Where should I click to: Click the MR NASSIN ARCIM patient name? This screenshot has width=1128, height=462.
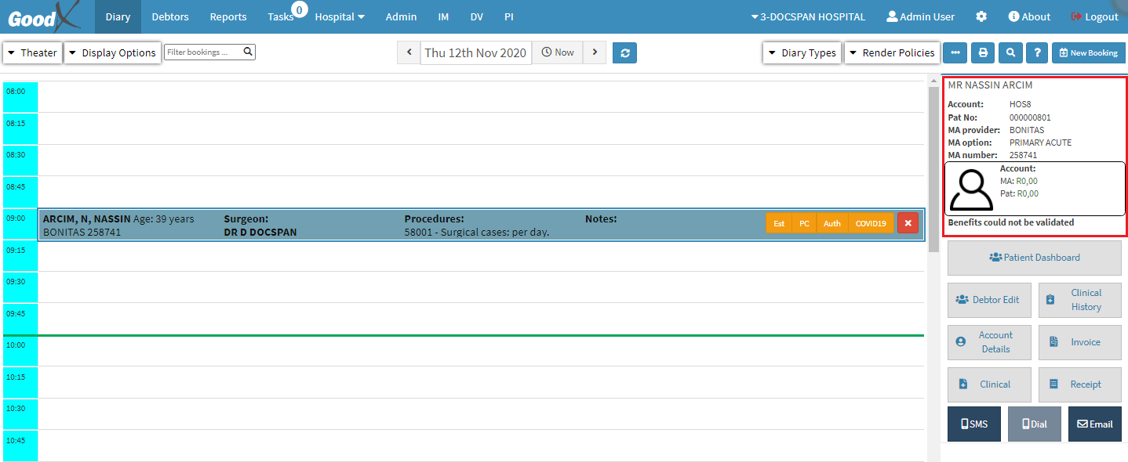[990, 85]
